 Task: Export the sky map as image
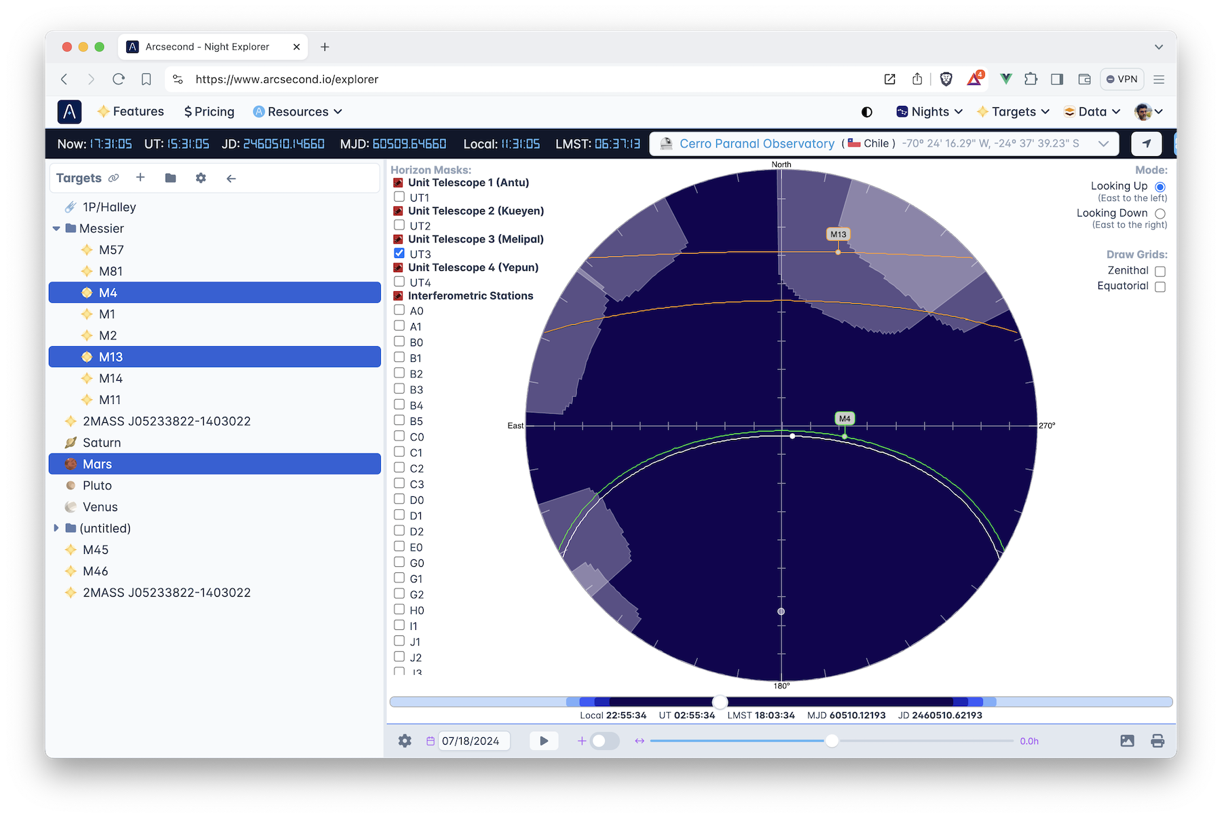point(1127,741)
